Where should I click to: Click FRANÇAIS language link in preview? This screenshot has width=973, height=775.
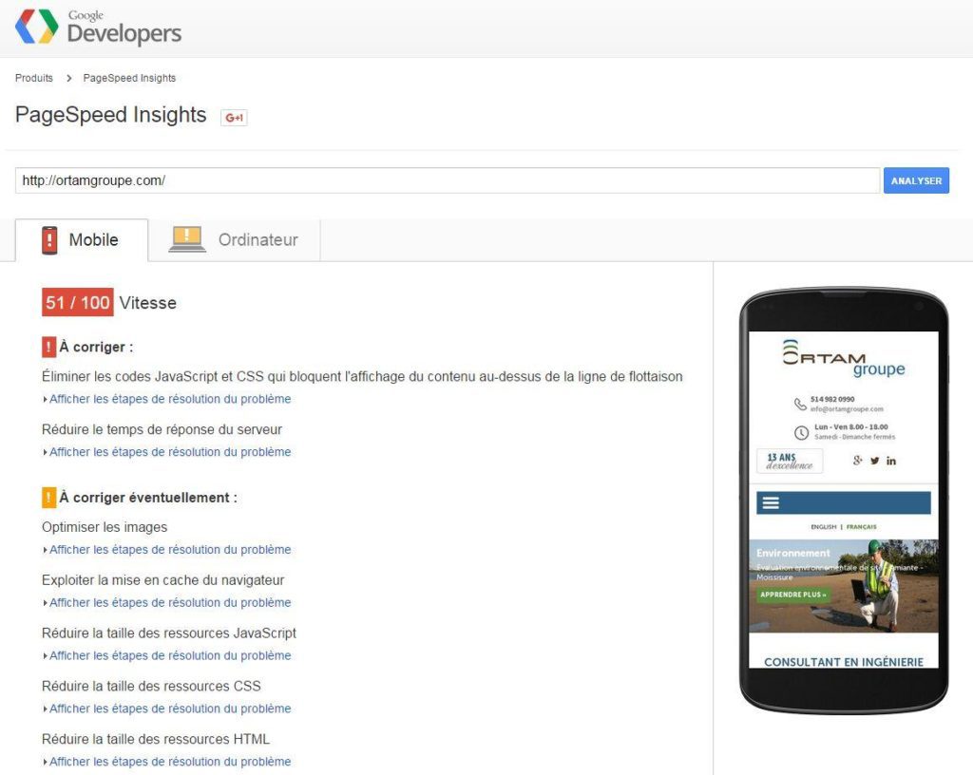point(861,527)
